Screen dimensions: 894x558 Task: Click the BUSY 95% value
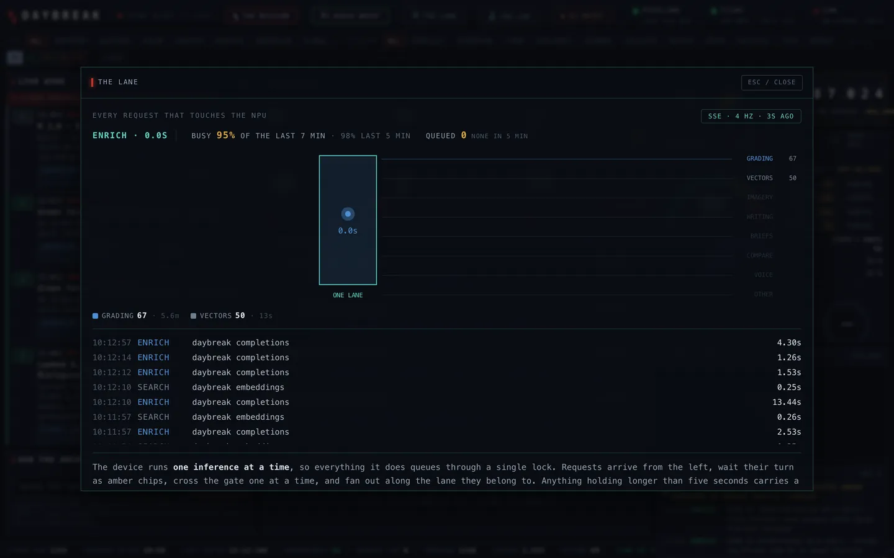pos(225,135)
